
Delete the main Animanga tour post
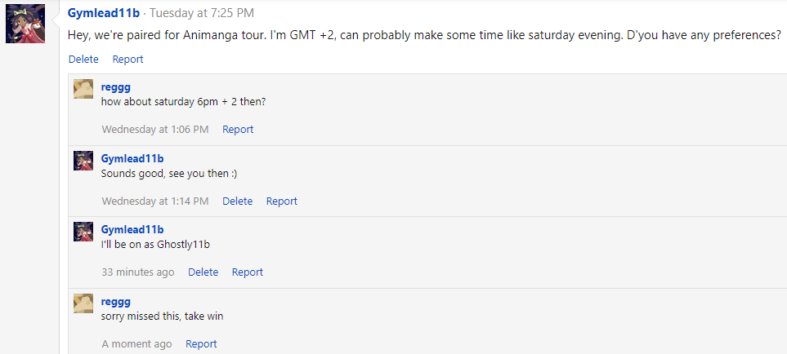point(83,59)
